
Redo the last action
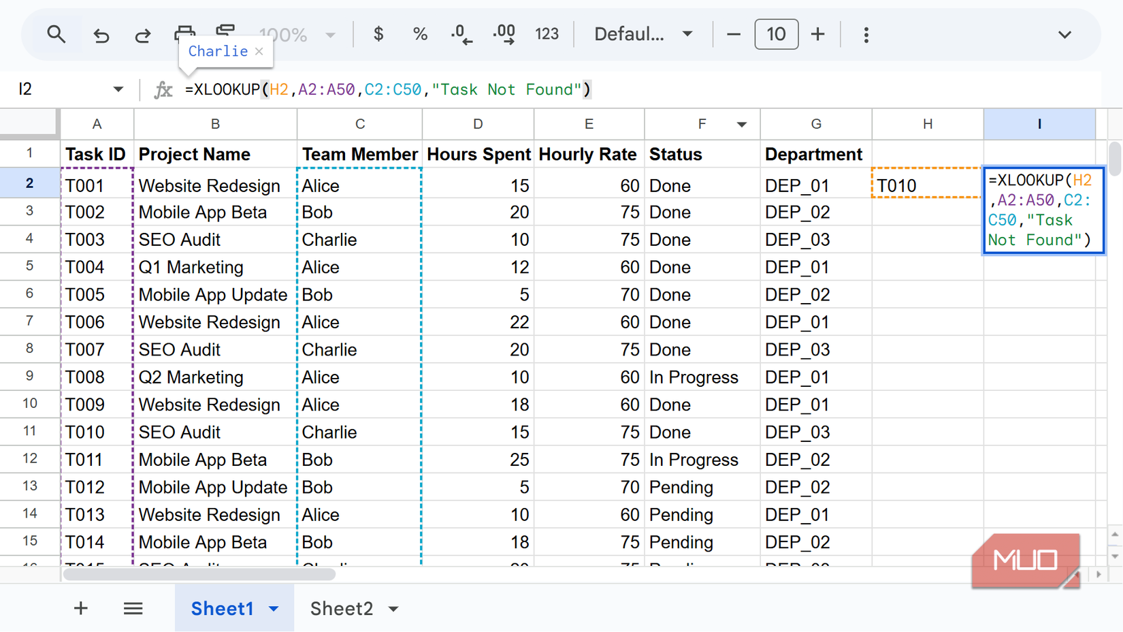click(142, 34)
